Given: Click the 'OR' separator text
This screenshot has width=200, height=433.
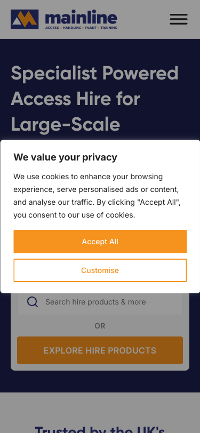Looking at the screenshot, I should pyautogui.click(x=100, y=326).
